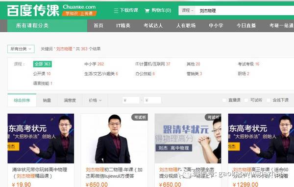Image resolution: width=294 pixels, height=187 pixels.
Task: Filter by 语言技能 1
Action: point(43,83)
